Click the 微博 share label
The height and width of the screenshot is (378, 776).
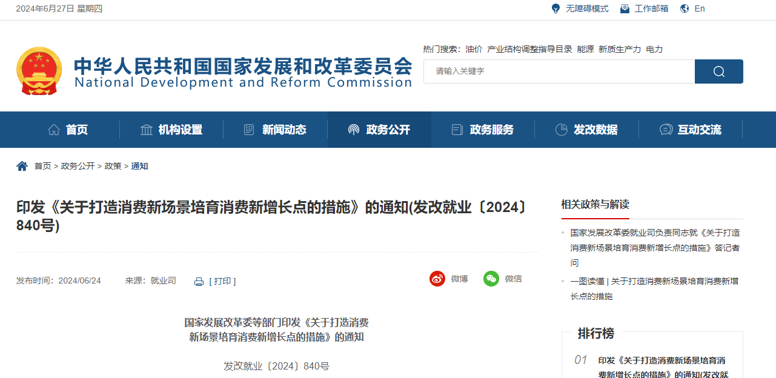459,279
